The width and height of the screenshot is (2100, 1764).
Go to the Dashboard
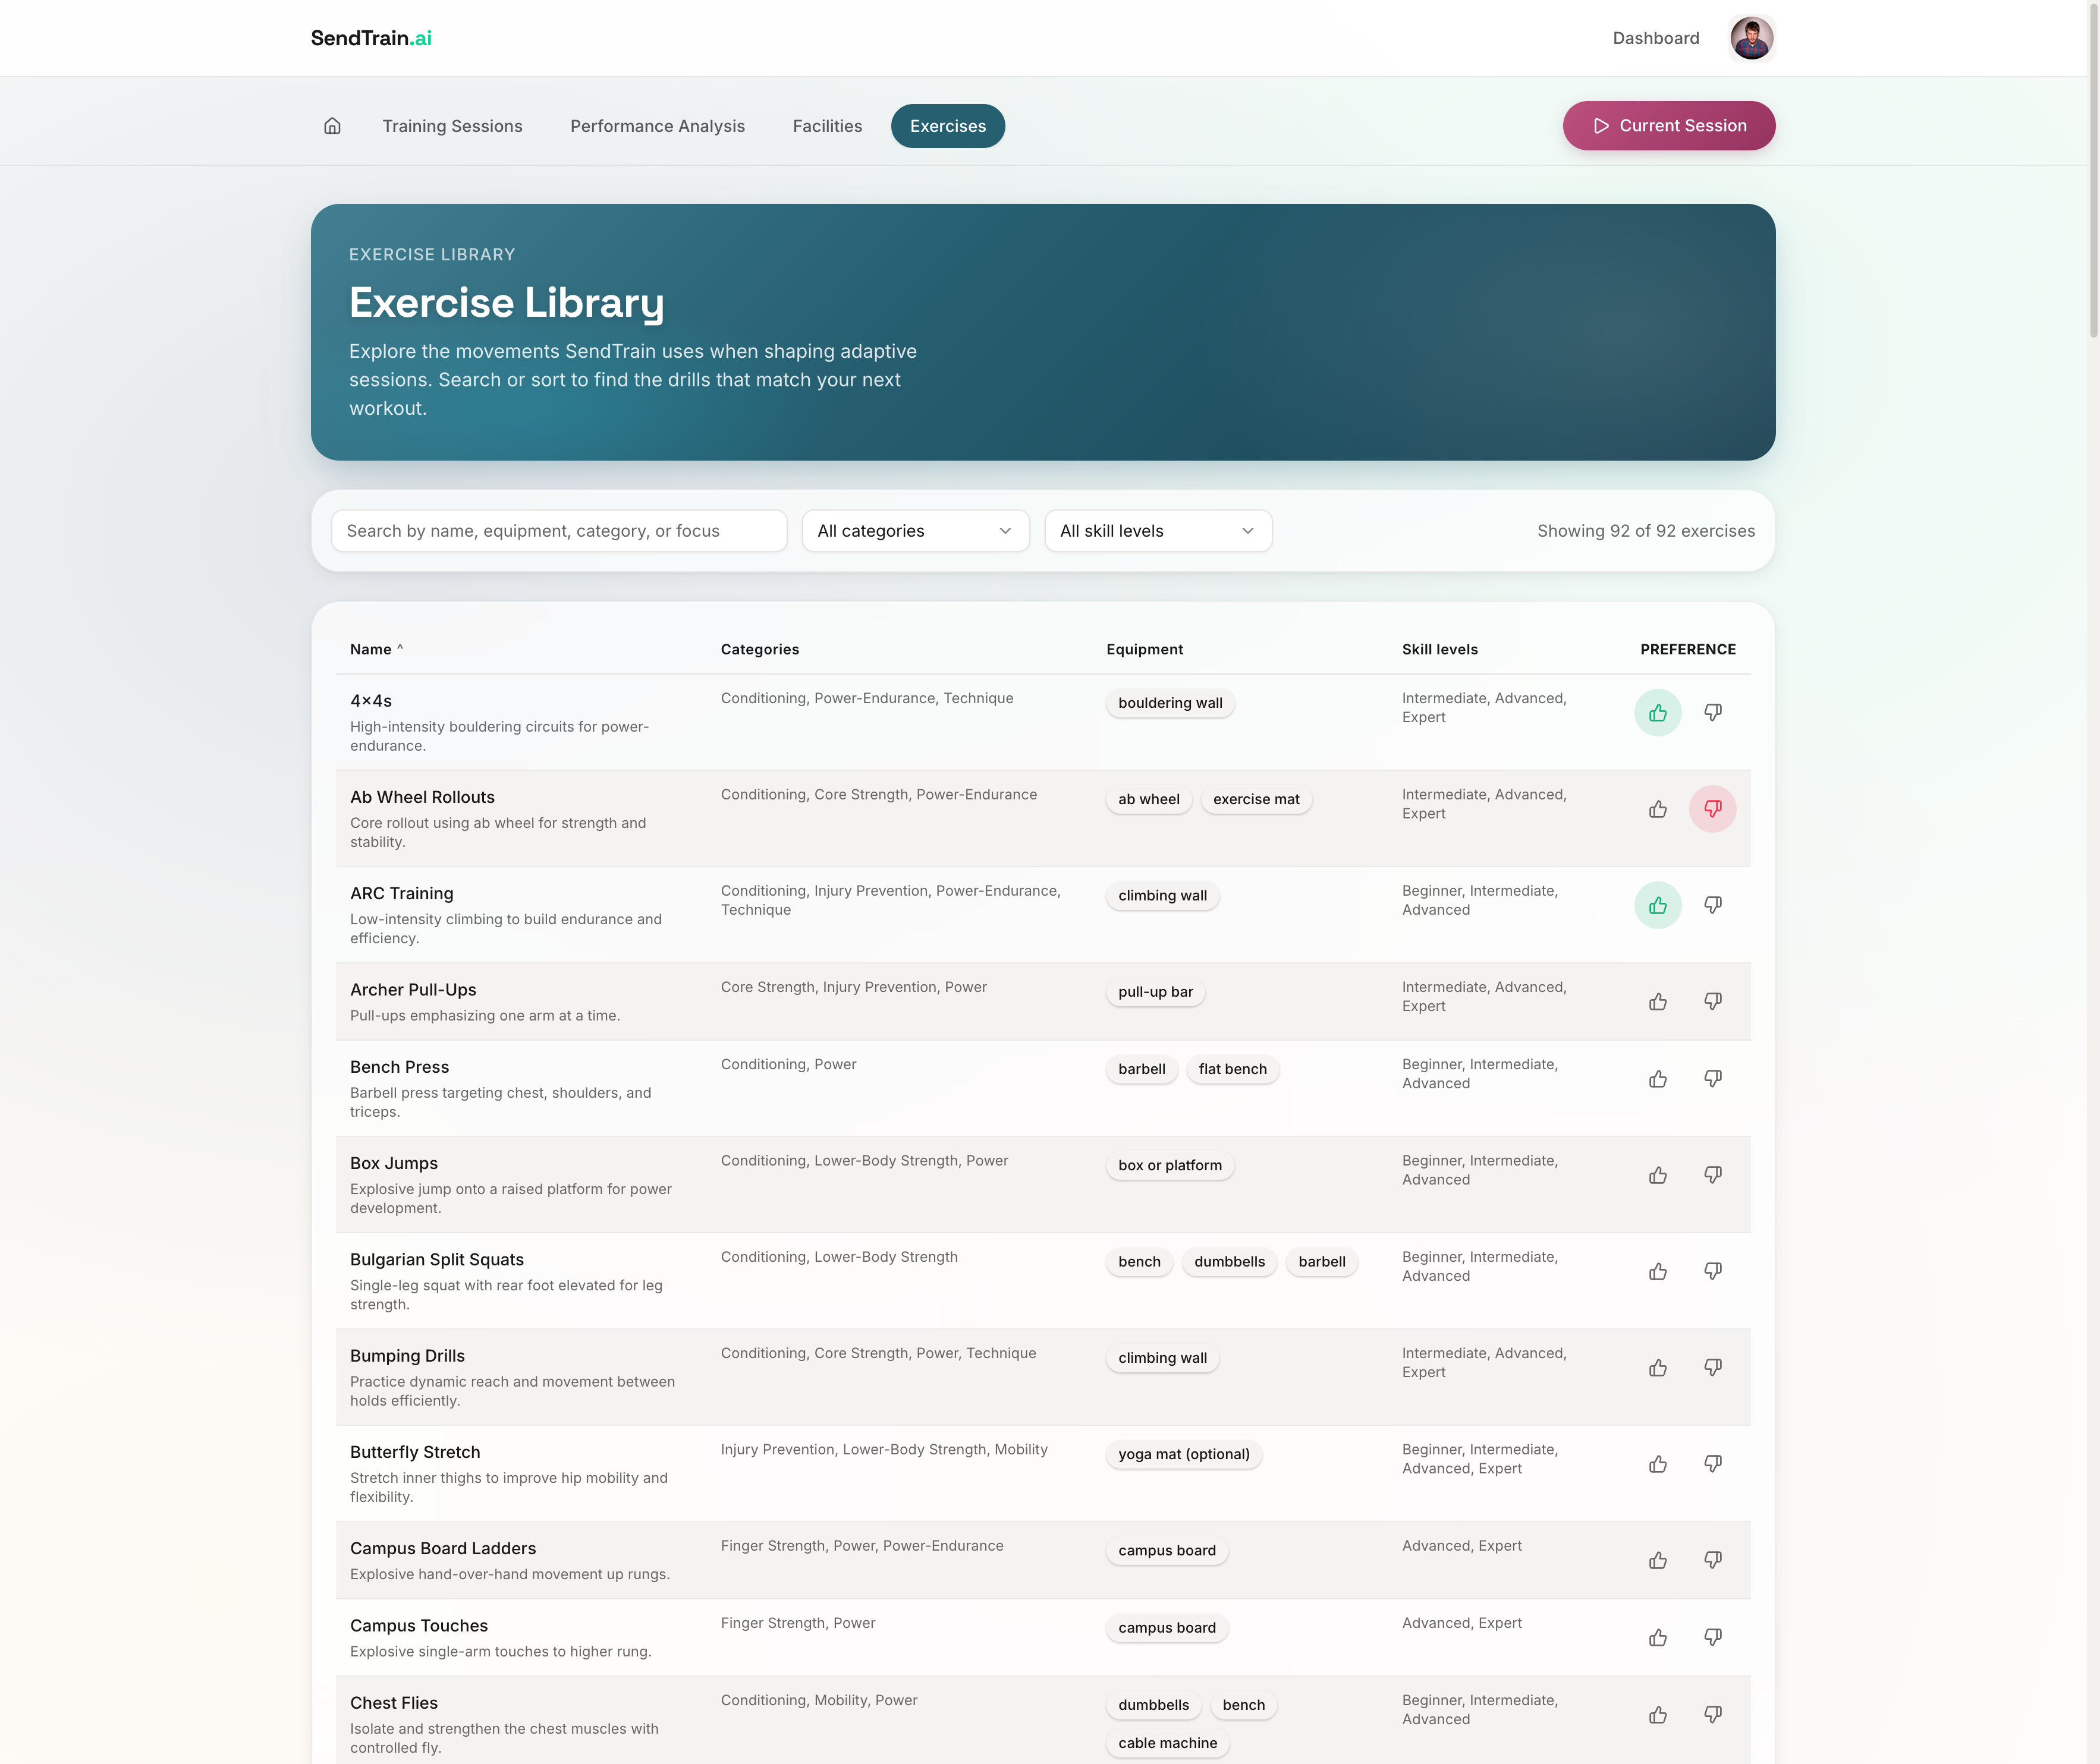click(x=1656, y=38)
